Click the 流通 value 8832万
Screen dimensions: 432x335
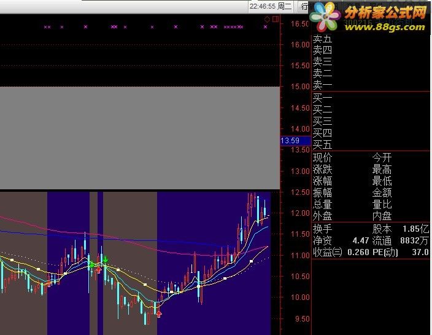(414, 240)
